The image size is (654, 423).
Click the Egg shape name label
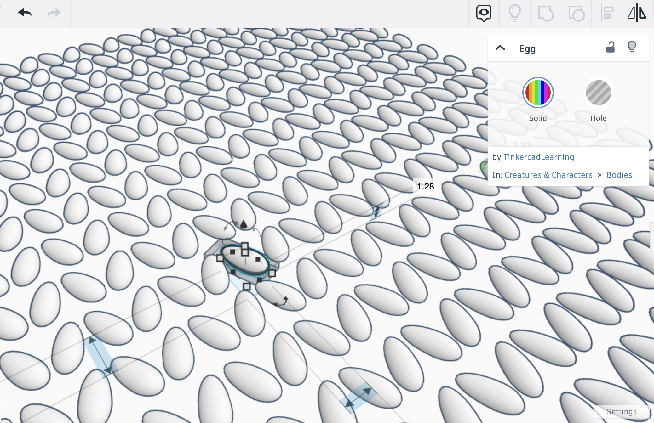(x=527, y=49)
